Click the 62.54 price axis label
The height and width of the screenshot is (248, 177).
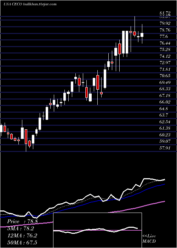tap(165, 122)
